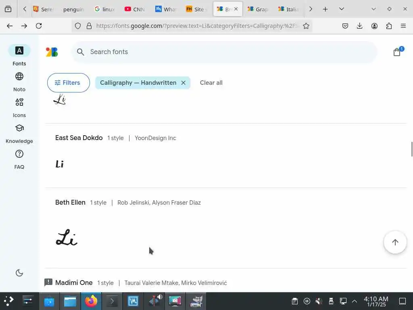This screenshot has height=310, width=413.
Task: Focus the Search fonts field
Action: 224,52
